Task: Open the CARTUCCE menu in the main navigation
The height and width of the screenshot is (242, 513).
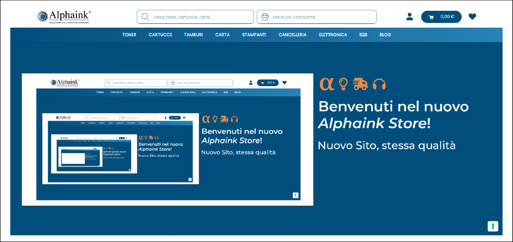Action: pyautogui.click(x=160, y=35)
